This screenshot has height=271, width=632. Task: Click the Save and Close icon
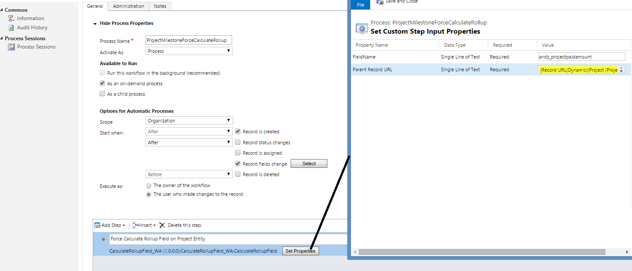[x=380, y=2]
